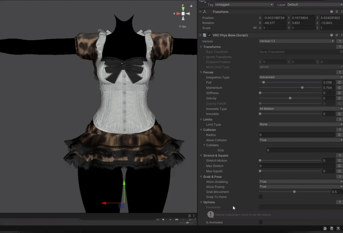343x233 pixels.
Task: Open Transform component help icon
Action: click(331, 12)
